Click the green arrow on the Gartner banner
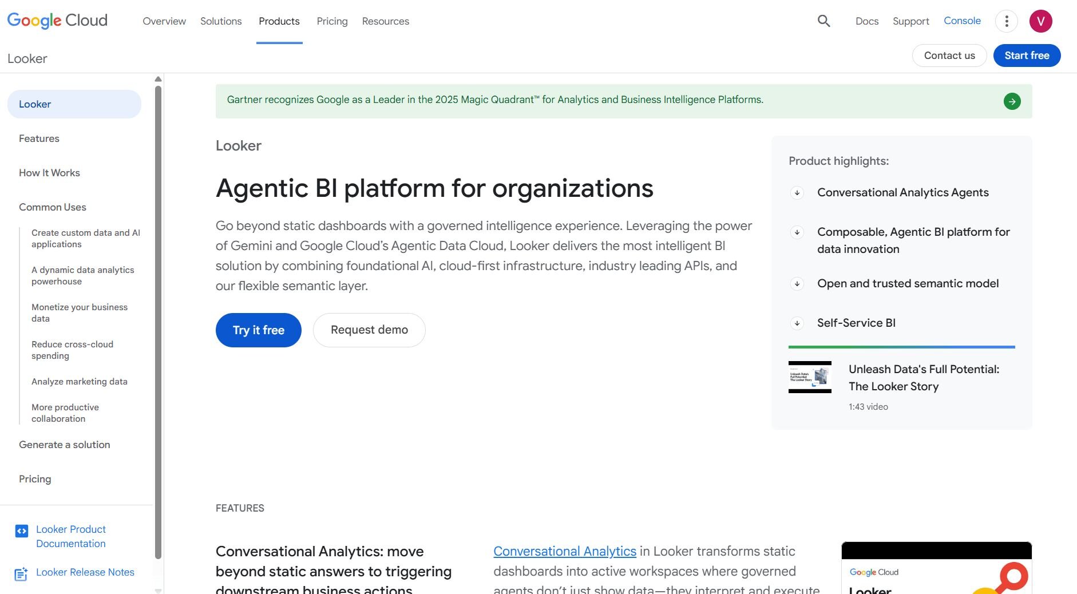Image resolution: width=1077 pixels, height=594 pixels. [1012, 101]
